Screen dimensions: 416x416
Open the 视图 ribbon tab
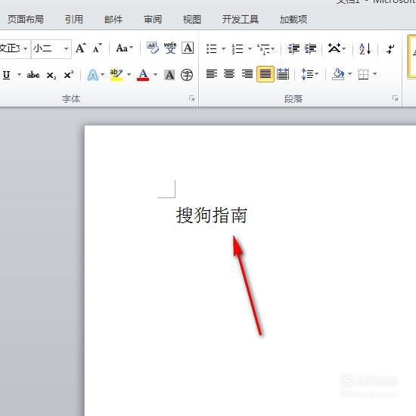tap(192, 20)
